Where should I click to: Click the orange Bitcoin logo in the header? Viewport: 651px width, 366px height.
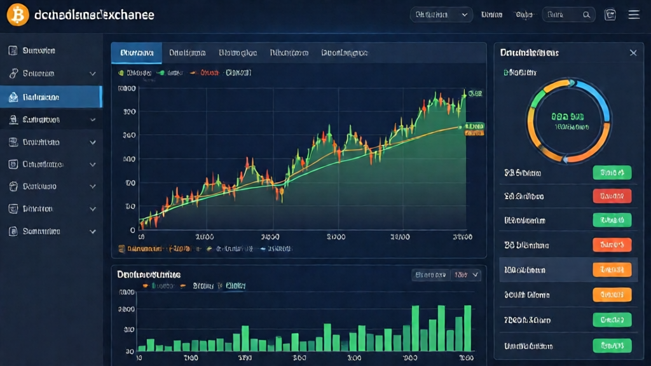click(x=18, y=15)
